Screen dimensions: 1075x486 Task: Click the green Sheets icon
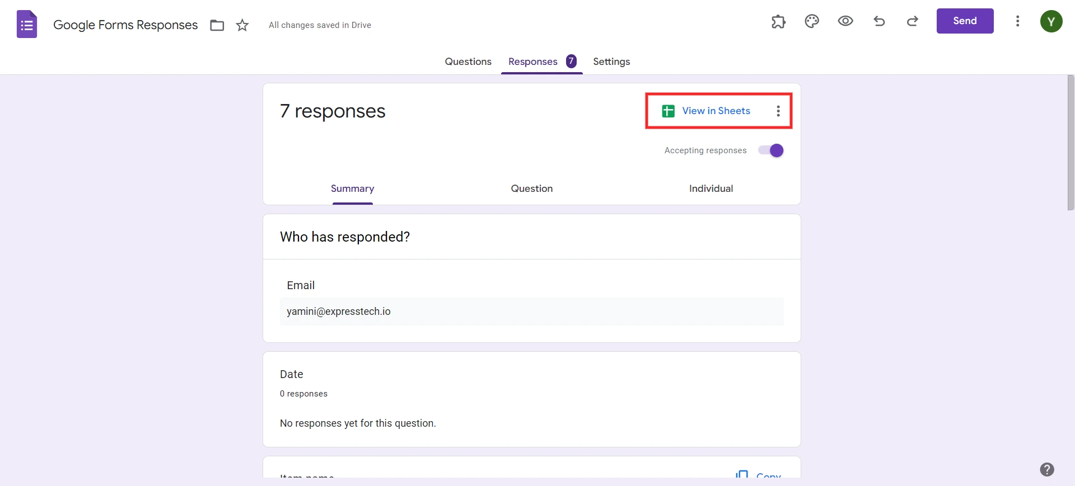pyautogui.click(x=668, y=111)
